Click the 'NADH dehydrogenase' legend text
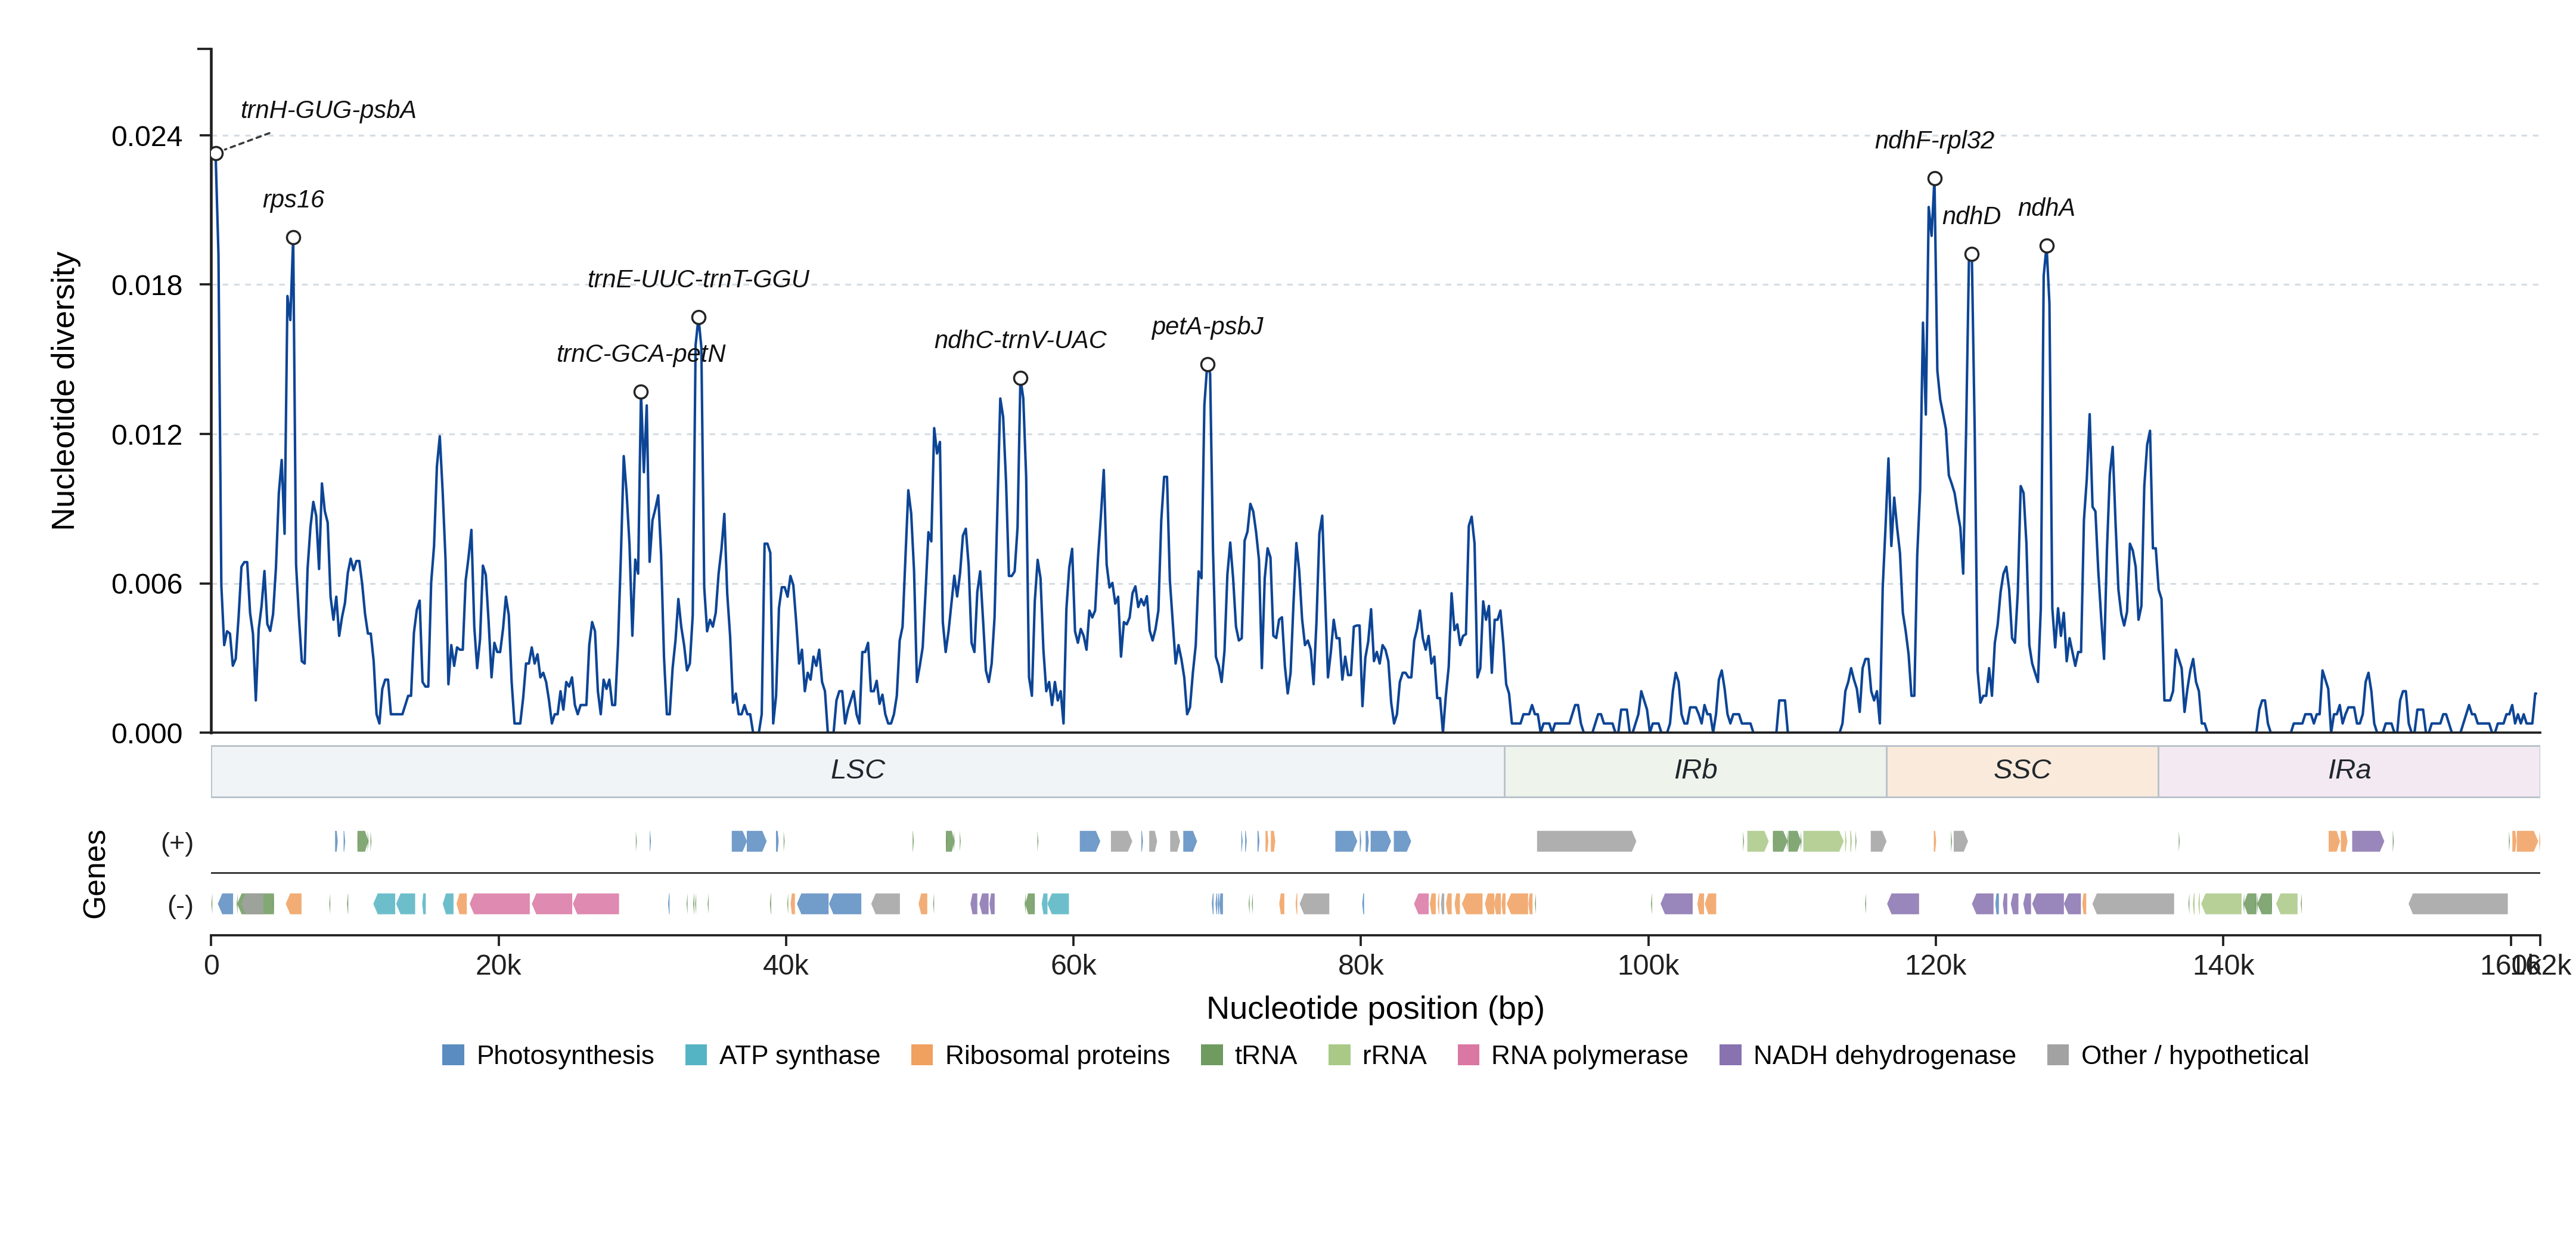The height and width of the screenshot is (1253, 2576). [x=1884, y=1055]
